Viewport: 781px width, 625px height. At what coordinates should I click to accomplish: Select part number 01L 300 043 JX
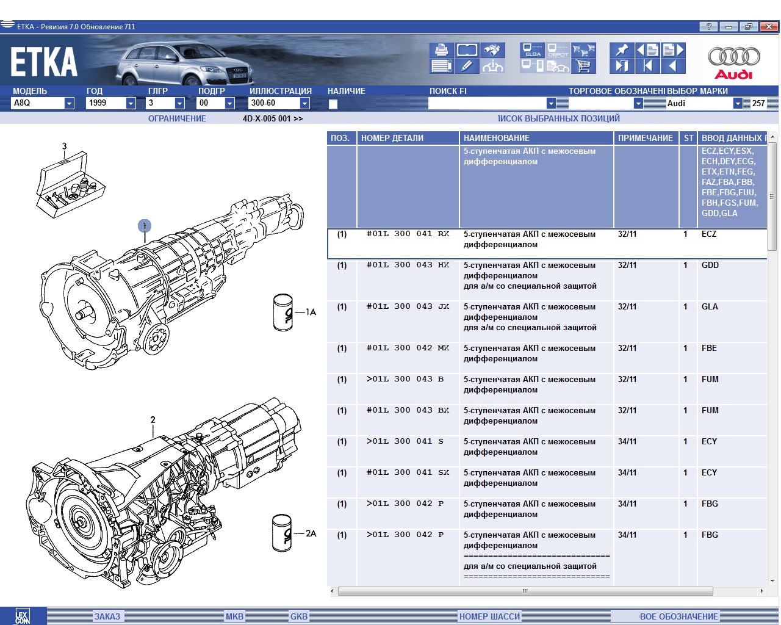tap(408, 306)
